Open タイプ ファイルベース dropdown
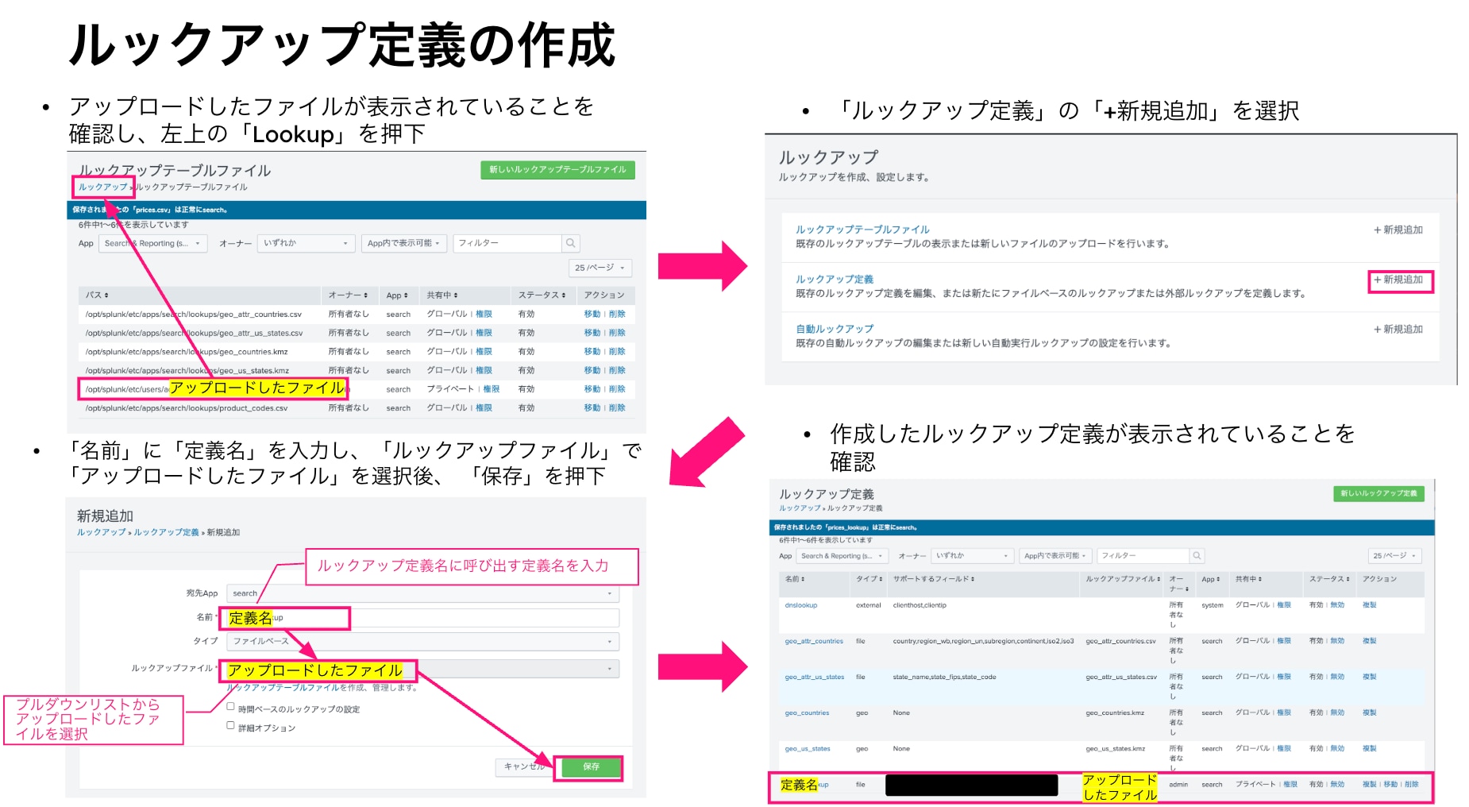 (422, 641)
